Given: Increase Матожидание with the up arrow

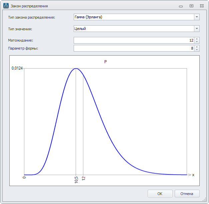Looking at the screenshot, I should click(197, 39).
